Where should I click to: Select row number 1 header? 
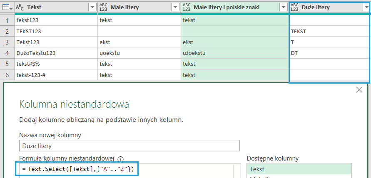point(7,20)
